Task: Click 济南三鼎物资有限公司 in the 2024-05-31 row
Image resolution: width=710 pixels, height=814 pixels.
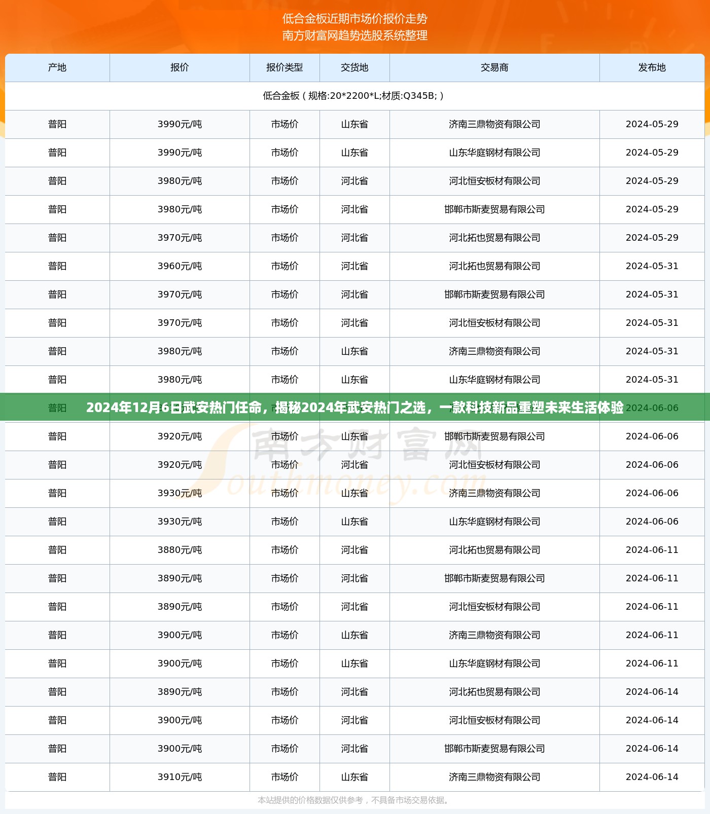Action: click(494, 351)
